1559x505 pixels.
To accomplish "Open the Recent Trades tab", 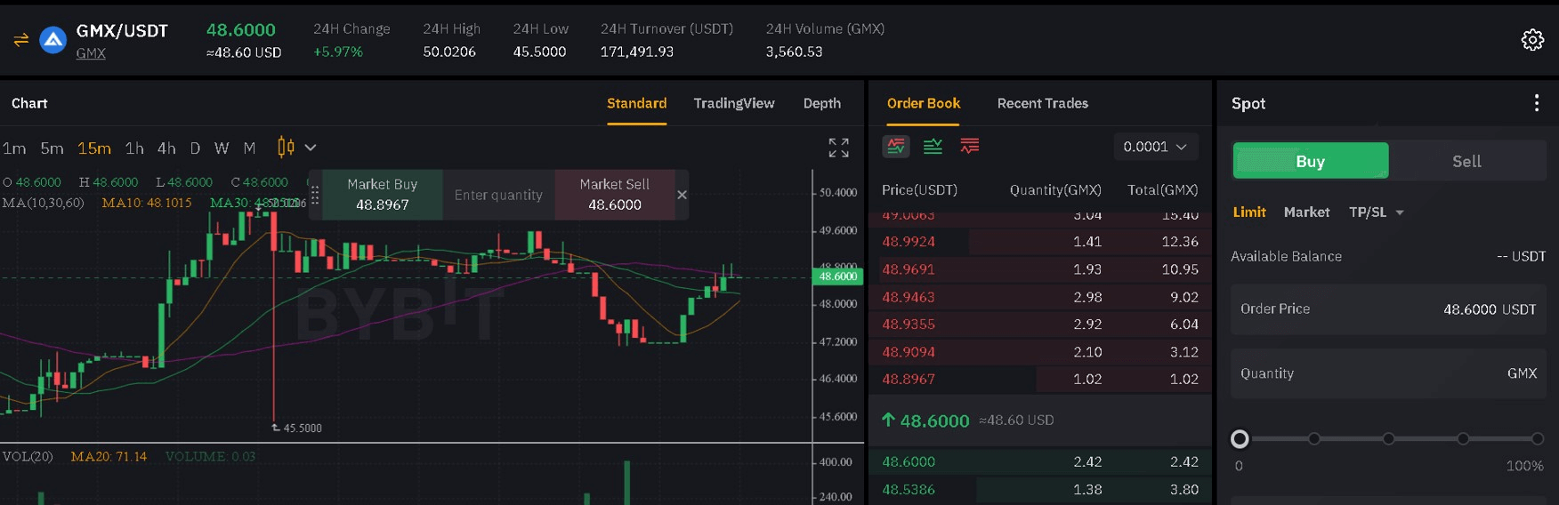I will (1043, 103).
